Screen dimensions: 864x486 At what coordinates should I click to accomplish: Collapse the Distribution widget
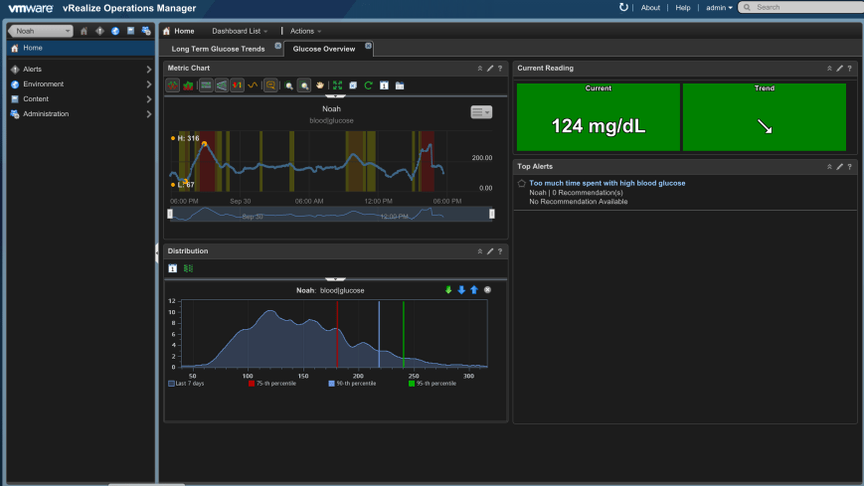[480, 251]
